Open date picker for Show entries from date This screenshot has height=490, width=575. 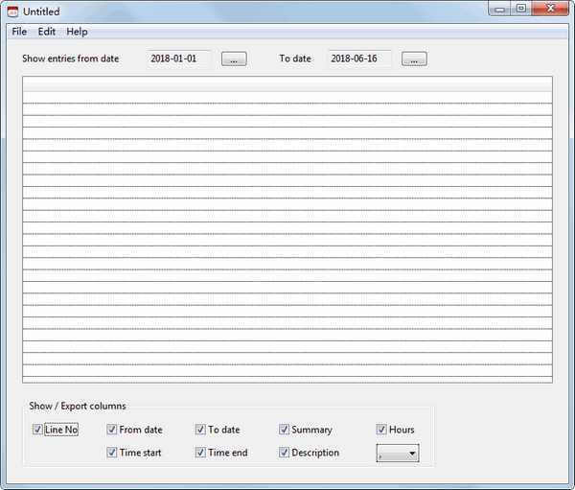[234, 58]
